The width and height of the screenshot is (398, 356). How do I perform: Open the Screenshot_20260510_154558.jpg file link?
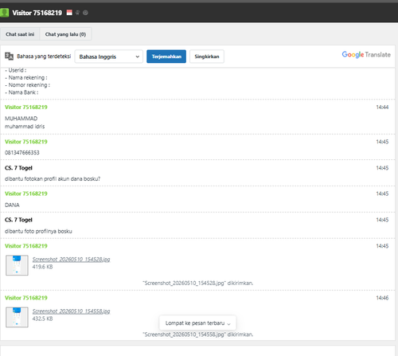click(71, 311)
